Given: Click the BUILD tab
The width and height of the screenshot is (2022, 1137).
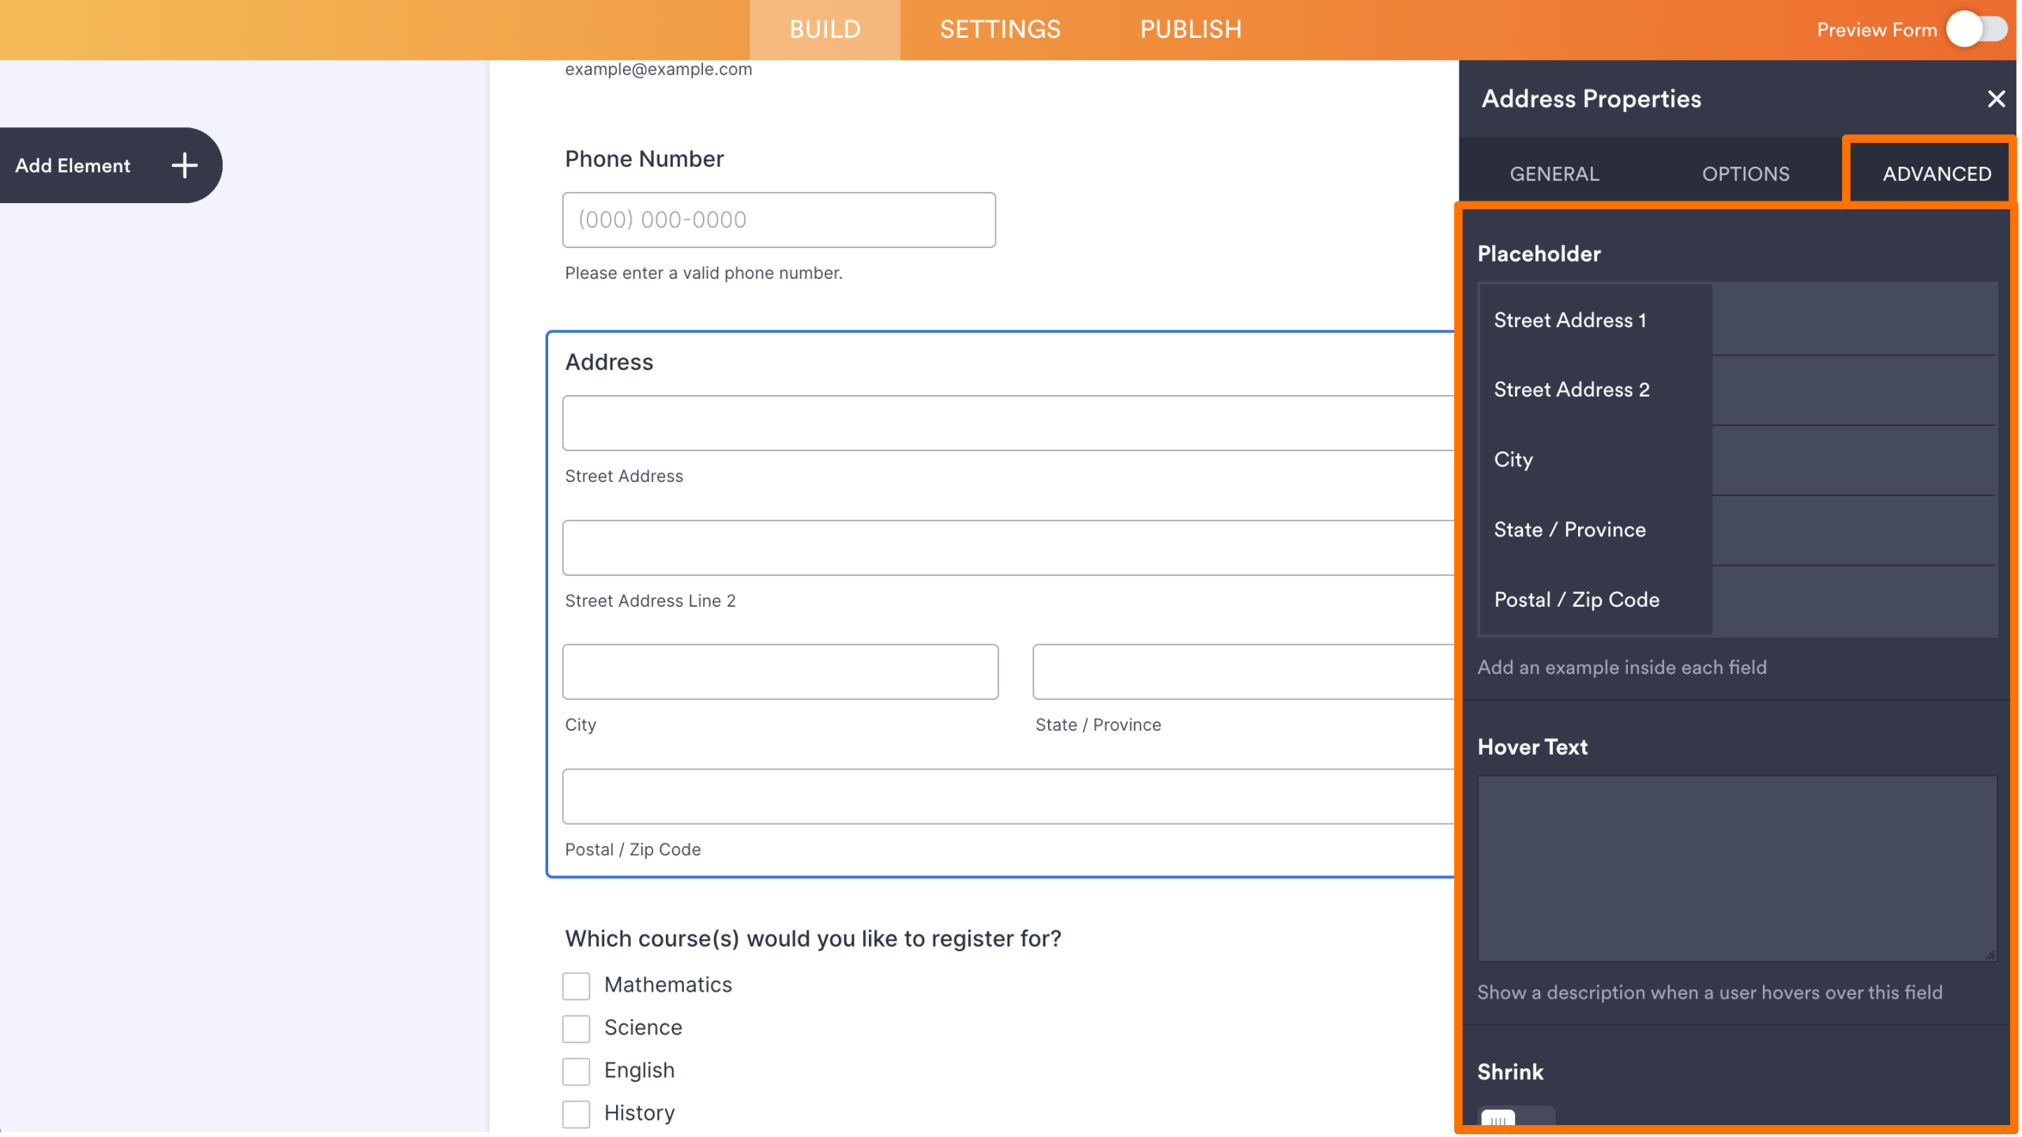Looking at the screenshot, I should pos(824,29).
